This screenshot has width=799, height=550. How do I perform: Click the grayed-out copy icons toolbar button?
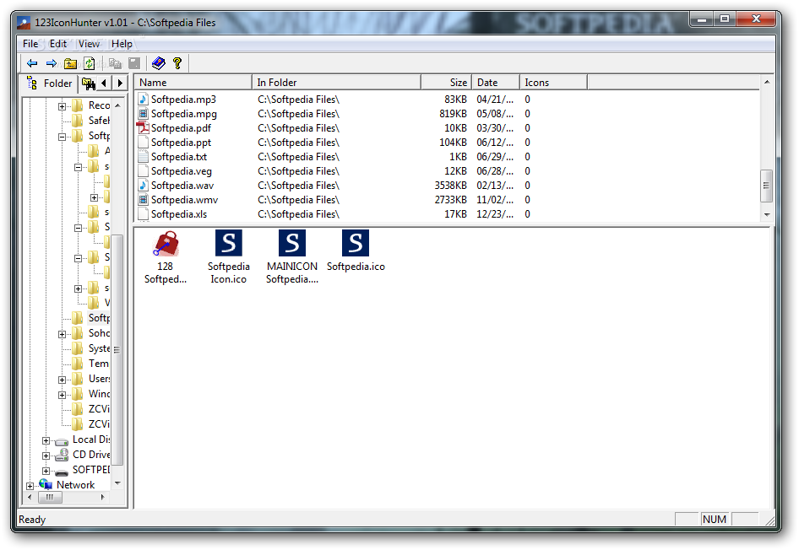(115, 63)
